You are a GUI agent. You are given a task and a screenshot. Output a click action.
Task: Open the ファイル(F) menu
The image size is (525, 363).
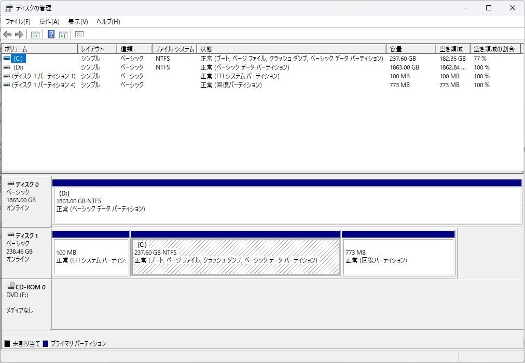(18, 22)
